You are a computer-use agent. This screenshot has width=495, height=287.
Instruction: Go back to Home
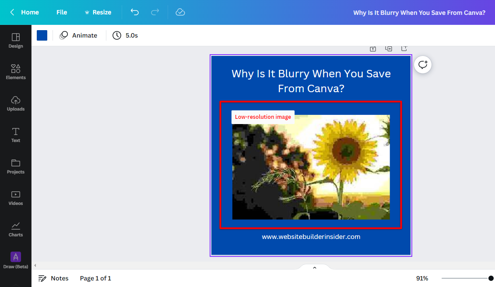[25, 12]
